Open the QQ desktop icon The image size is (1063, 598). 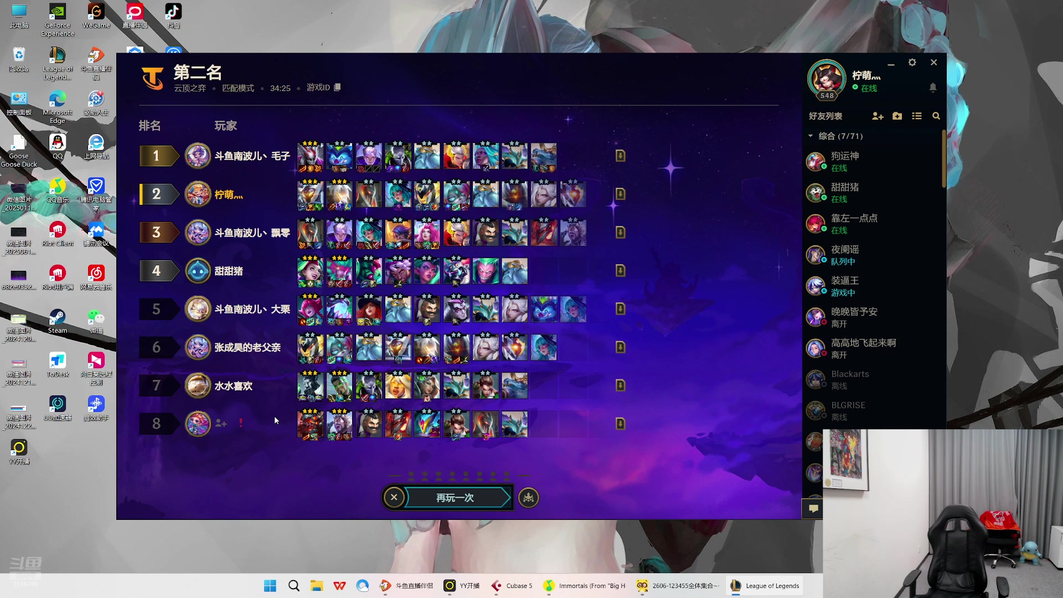pyautogui.click(x=58, y=147)
